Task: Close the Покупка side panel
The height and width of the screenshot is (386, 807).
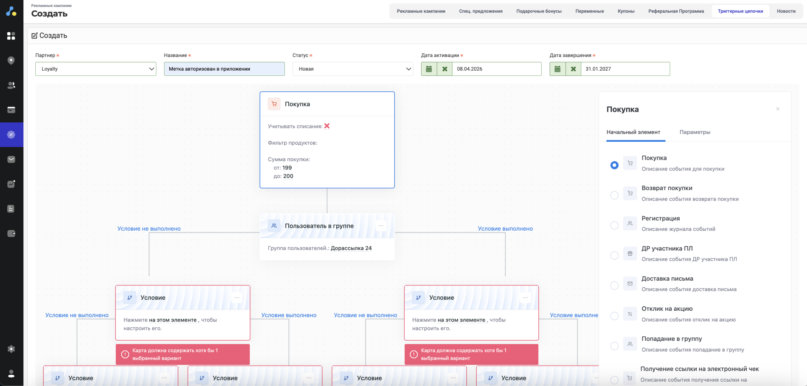Action: pyautogui.click(x=777, y=109)
